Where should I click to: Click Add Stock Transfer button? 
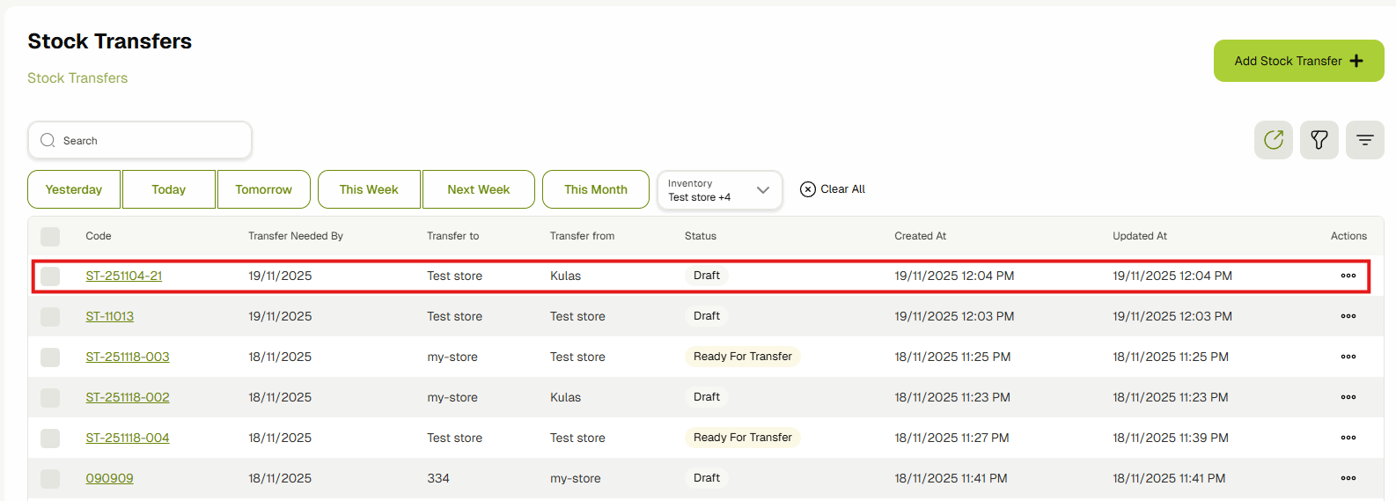(x=1298, y=61)
